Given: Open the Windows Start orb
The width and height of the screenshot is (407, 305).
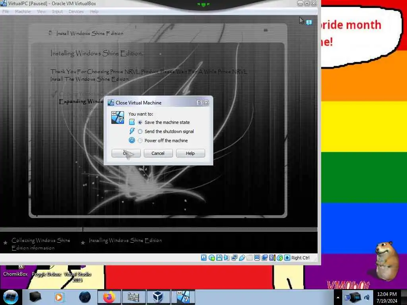Looking at the screenshot, I should 10,297.
